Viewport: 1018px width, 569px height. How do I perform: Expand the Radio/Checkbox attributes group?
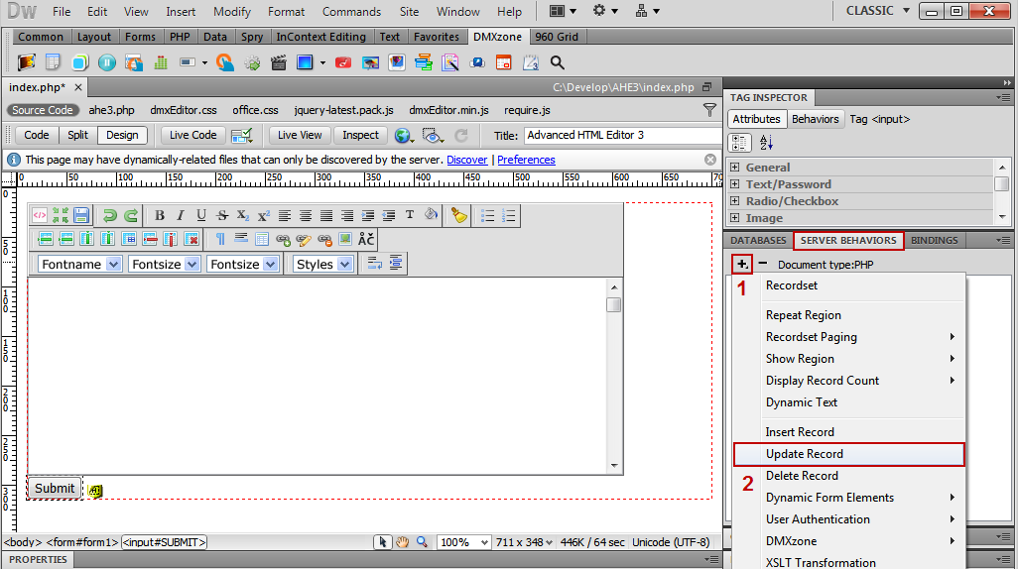(734, 200)
